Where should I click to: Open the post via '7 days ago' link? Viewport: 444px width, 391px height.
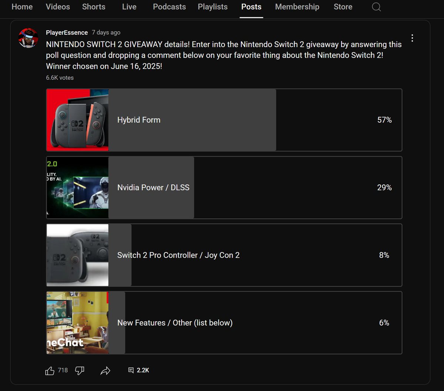pyautogui.click(x=106, y=33)
